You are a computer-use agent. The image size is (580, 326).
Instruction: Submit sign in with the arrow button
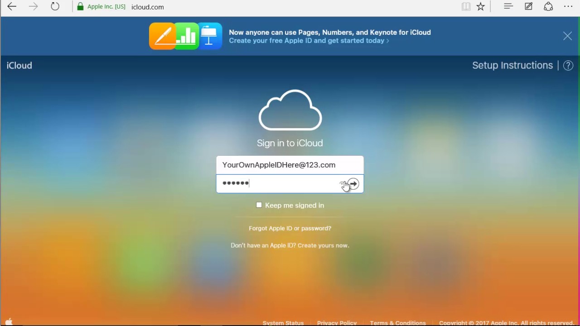pyautogui.click(x=353, y=184)
